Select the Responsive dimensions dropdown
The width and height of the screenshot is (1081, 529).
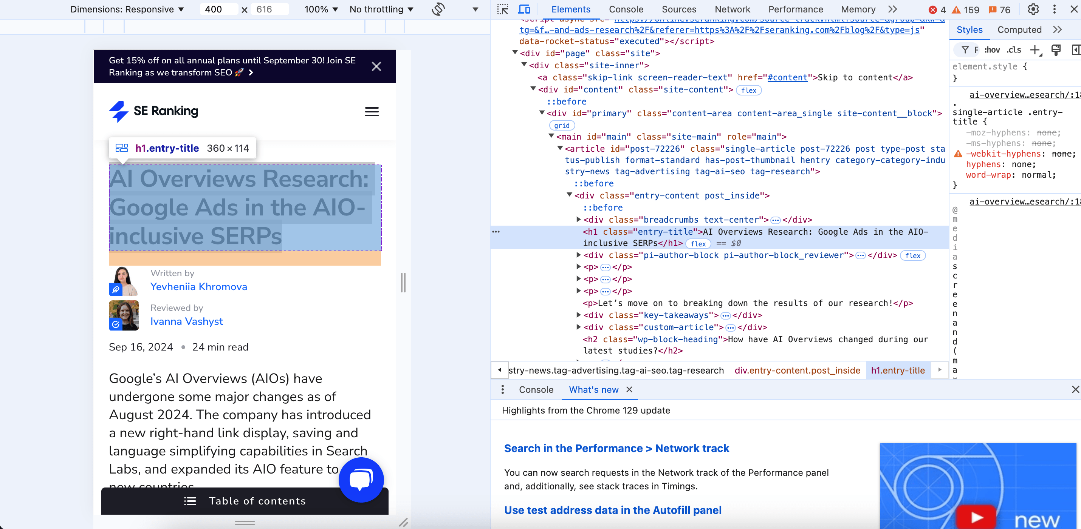pos(127,9)
